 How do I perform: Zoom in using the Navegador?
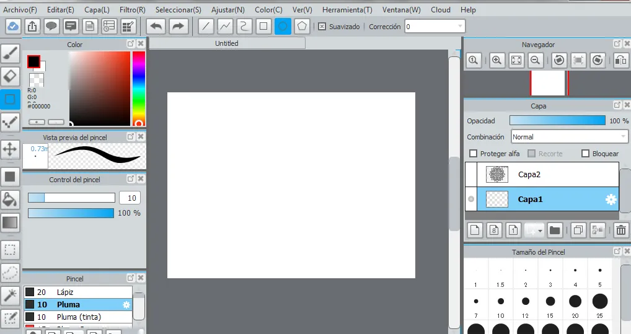pos(496,60)
